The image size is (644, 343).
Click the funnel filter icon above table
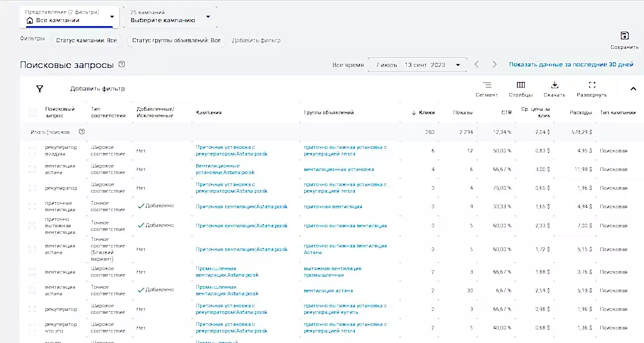(40, 89)
